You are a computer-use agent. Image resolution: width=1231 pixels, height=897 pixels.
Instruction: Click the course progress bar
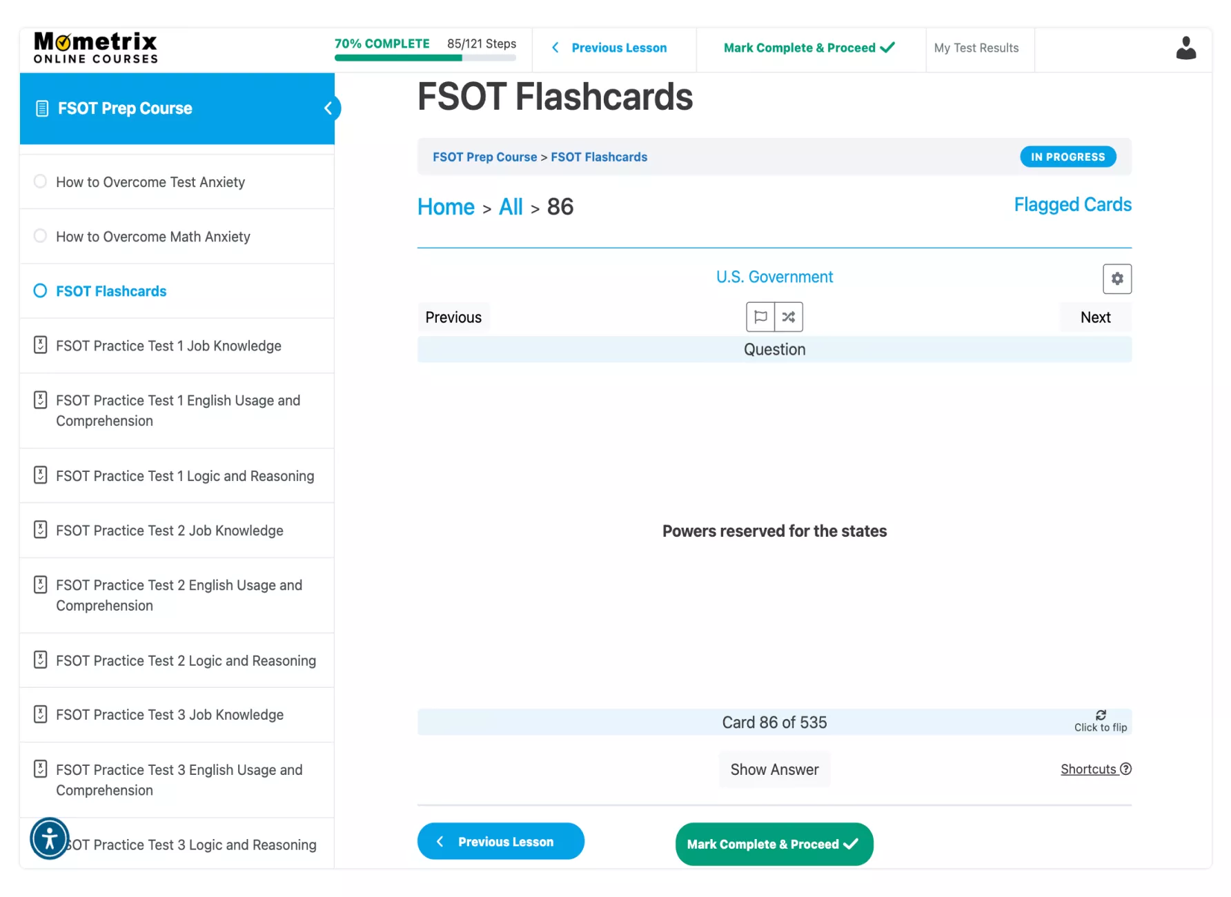click(x=425, y=58)
